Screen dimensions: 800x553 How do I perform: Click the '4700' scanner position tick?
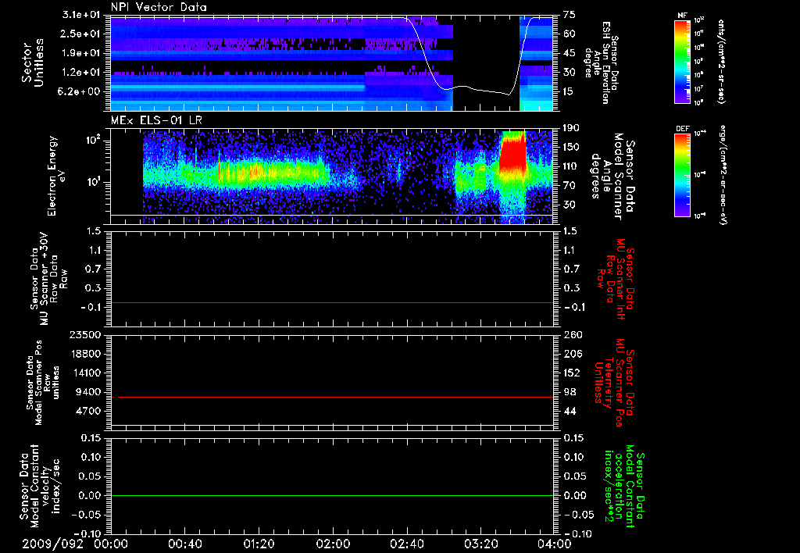pyautogui.click(x=87, y=411)
